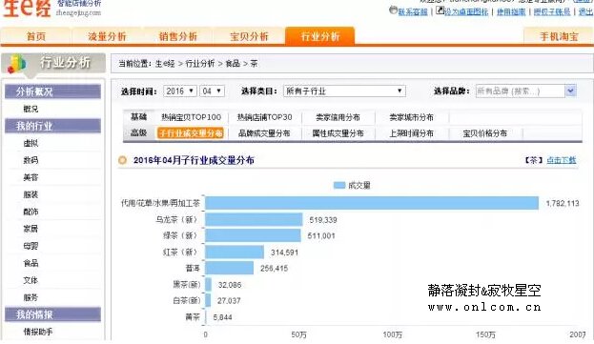Viewport: 594px width, 344px height.
Task: Click the brand dropdown arrow button
Action: pos(570,91)
